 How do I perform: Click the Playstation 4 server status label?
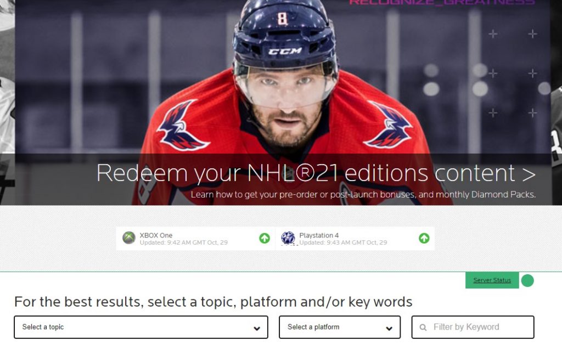pos(319,235)
